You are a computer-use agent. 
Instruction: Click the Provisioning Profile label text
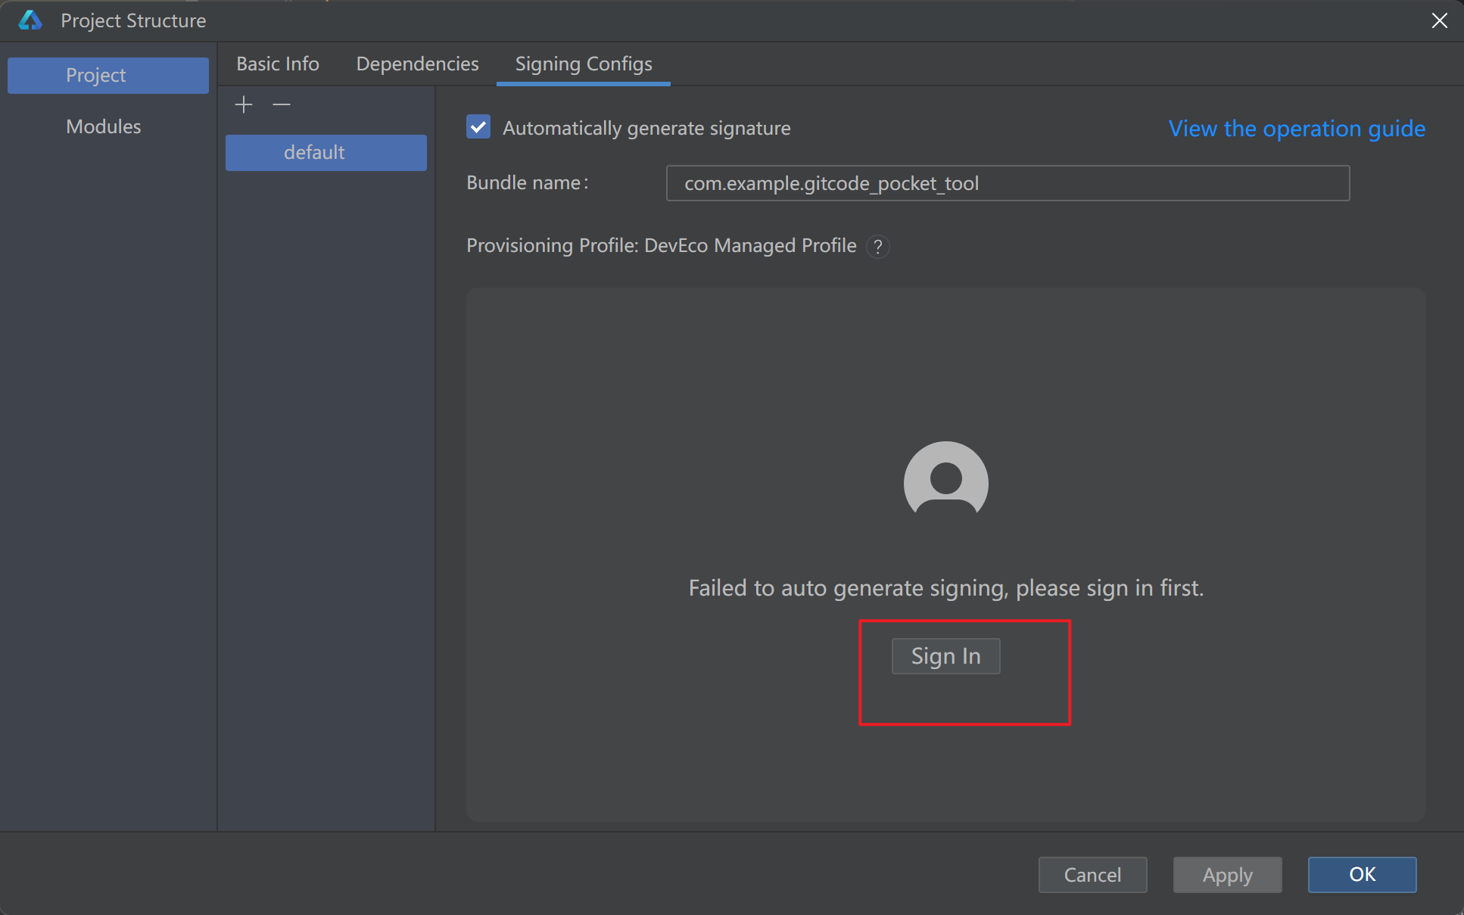[661, 246]
